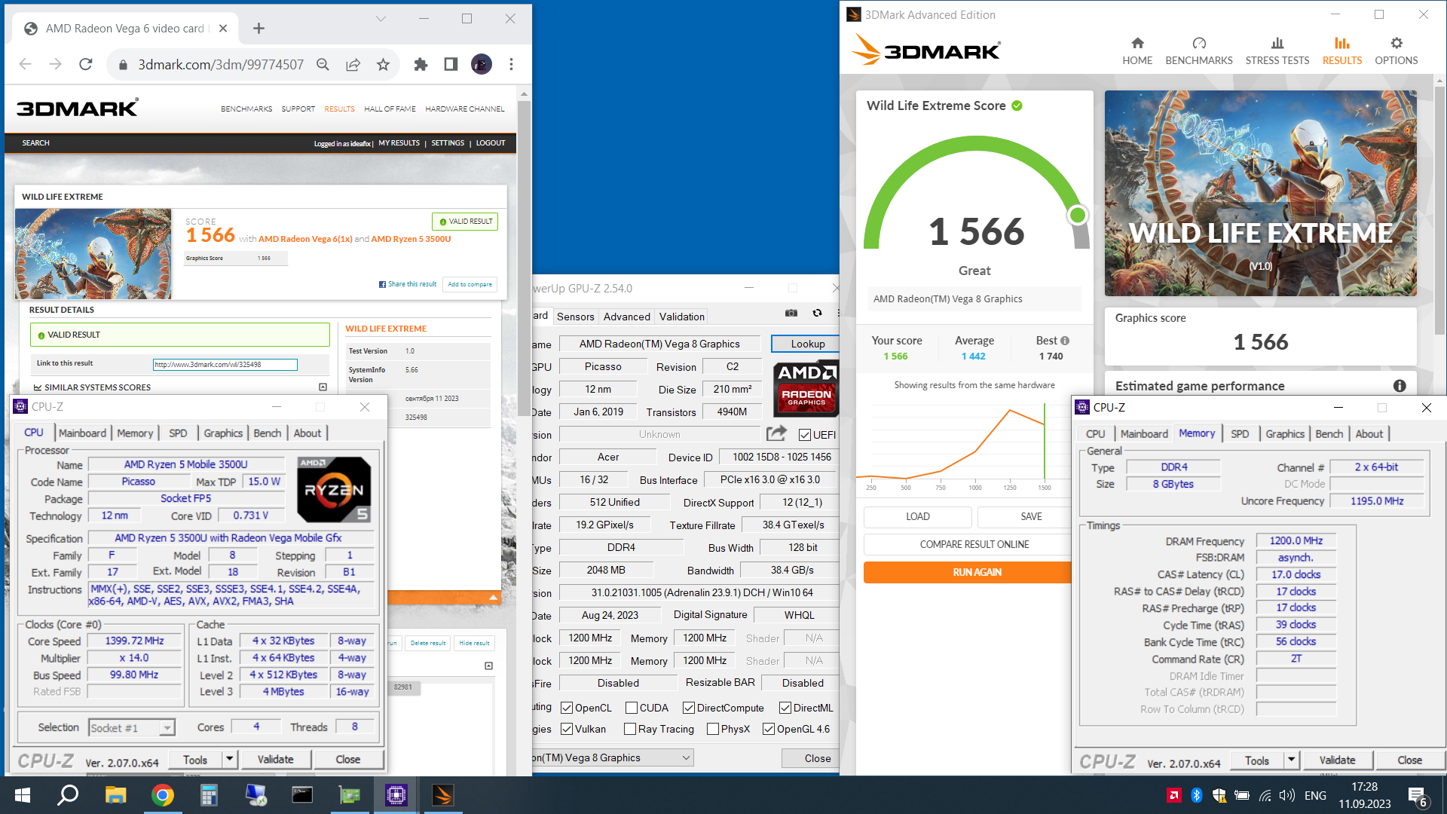Switch to SPD tab in right CPU-Z
The height and width of the screenshot is (814, 1447).
pos(1240,433)
